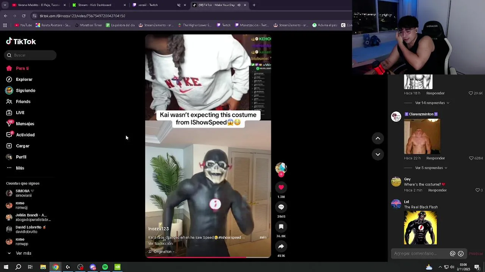The width and height of the screenshot is (485, 272).
Task: Seek the red video progress bar
Action: point(208,257)
